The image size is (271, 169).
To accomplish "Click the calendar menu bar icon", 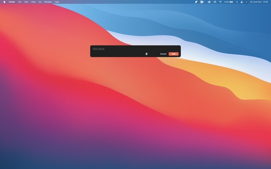I will (x=215, y=2).
